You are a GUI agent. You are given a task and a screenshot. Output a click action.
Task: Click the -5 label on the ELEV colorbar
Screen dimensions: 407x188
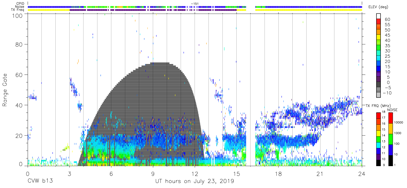tap(387, 88)
